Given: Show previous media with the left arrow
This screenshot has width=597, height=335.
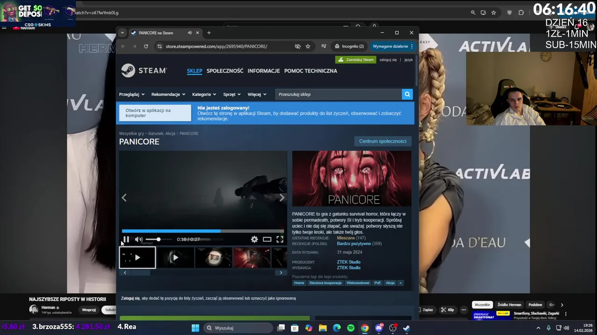Looking at the screenshot, I should coord(124,198).
